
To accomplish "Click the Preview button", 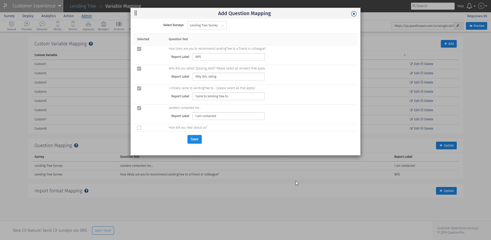I will tap(476, 26).
